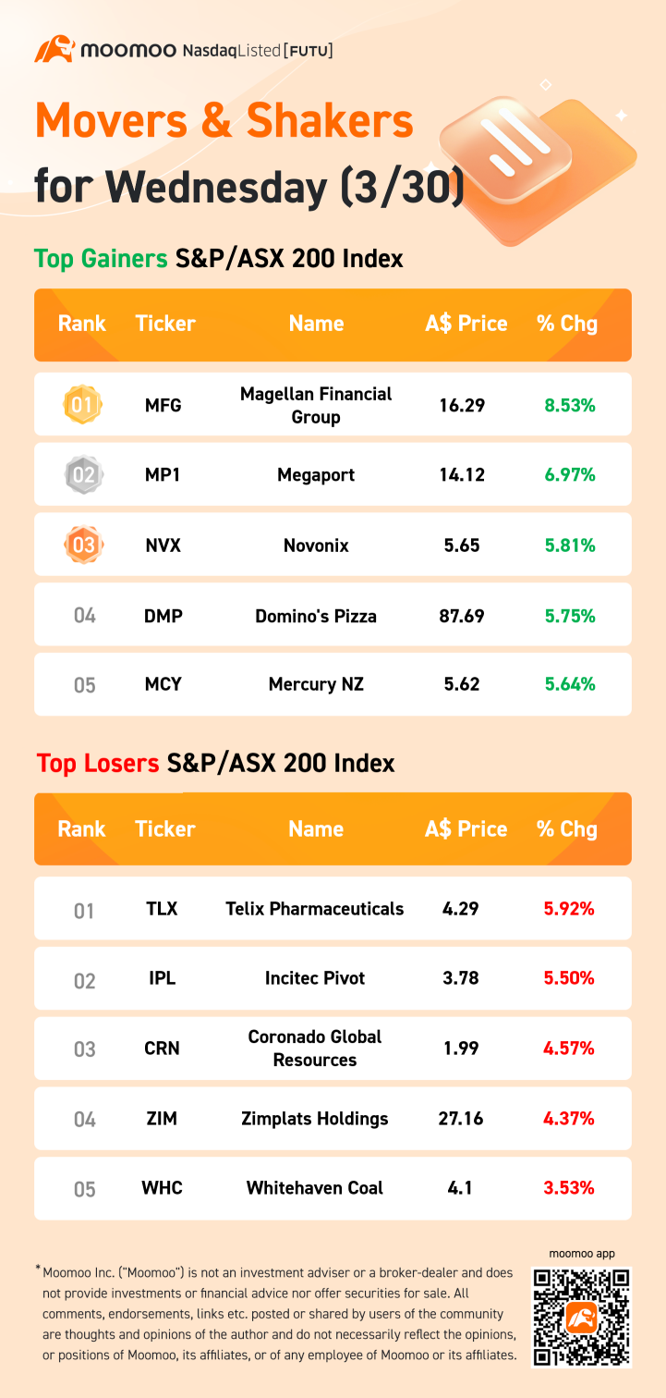Click the silver rank 02 medal badge
This screenshot has width=666, height=1398.
(x=83, y=475)
